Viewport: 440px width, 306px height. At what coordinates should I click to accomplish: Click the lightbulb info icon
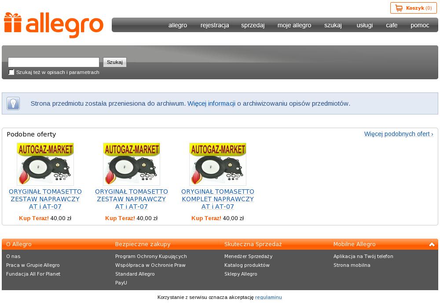pyautogui.click(x=13, y=103)
